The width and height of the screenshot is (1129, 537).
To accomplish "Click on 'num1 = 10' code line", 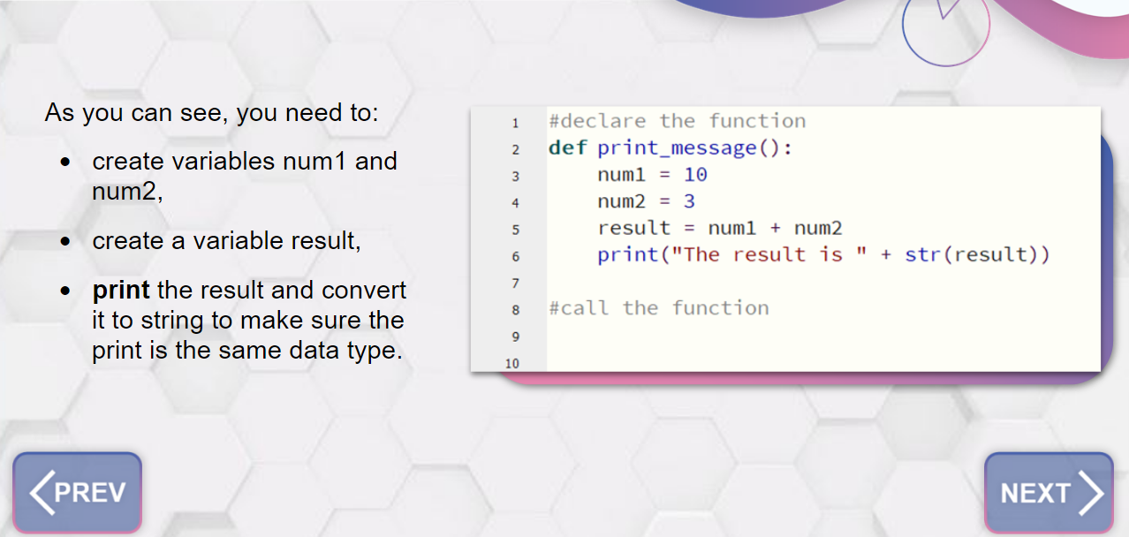I will click(x=652, y=174).
